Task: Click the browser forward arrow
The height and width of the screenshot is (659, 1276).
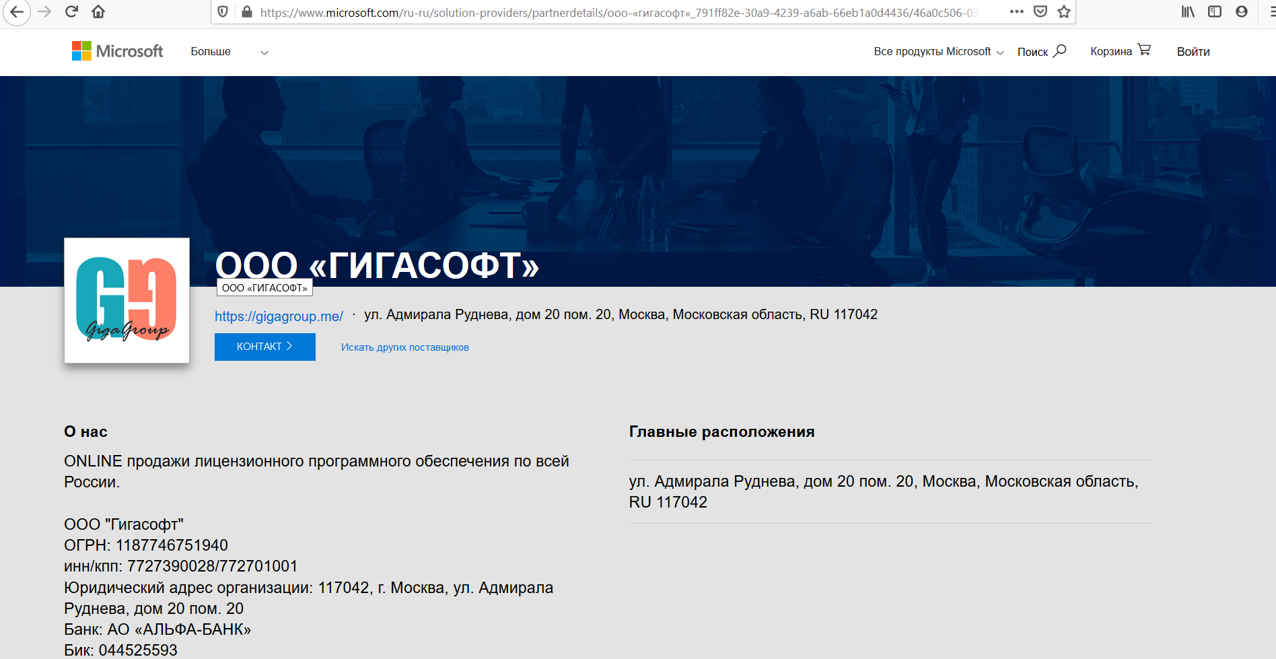Action: click(44, 12)
